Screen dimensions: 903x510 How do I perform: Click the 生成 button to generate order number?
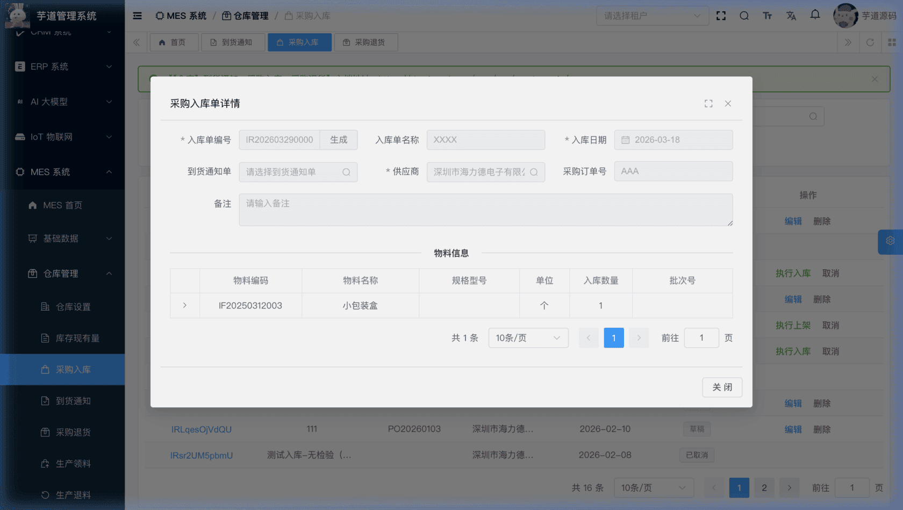(x=339, y=140)
